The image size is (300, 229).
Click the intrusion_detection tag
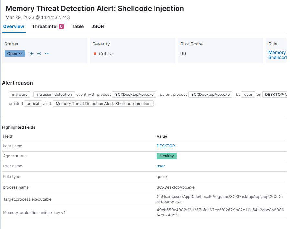pyautogui.click(x=54, y=95)
